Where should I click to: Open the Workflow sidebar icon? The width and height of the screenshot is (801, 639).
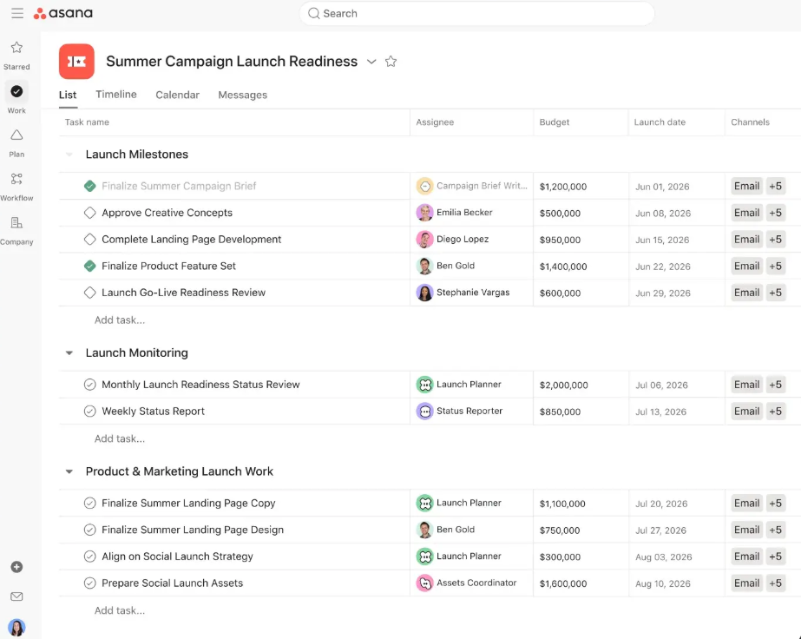16,179
